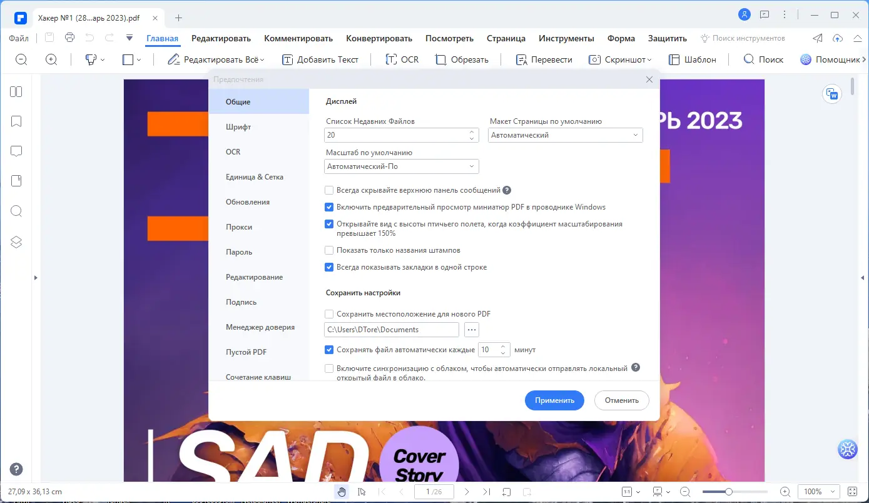The image size is (869, 503).
Task: Uncheck the auto-save file checkbox
Action: (329, 350)
